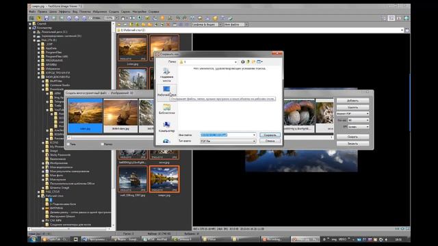Click the Save floppy disk toolbar icon

click(47, 18)
